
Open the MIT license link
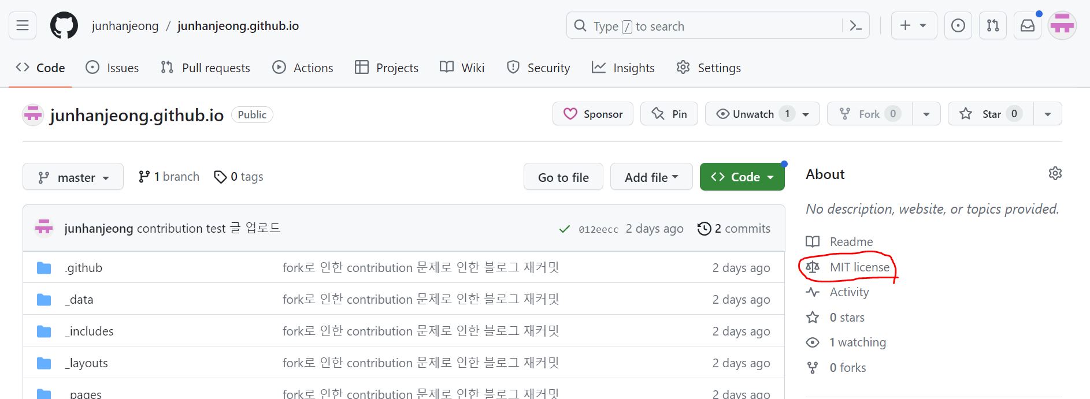click(859, 267)
